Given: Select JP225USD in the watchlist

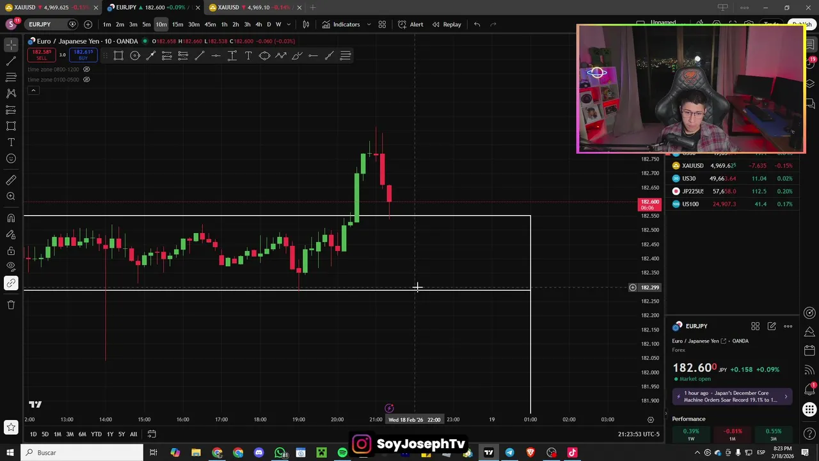Looking at the screenshot, I should [731, 191].
